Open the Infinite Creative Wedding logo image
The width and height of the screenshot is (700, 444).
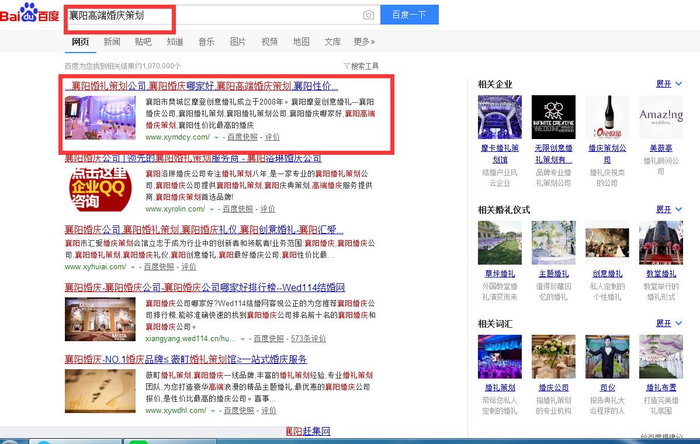pyautogui.click(x=553, y=117)
